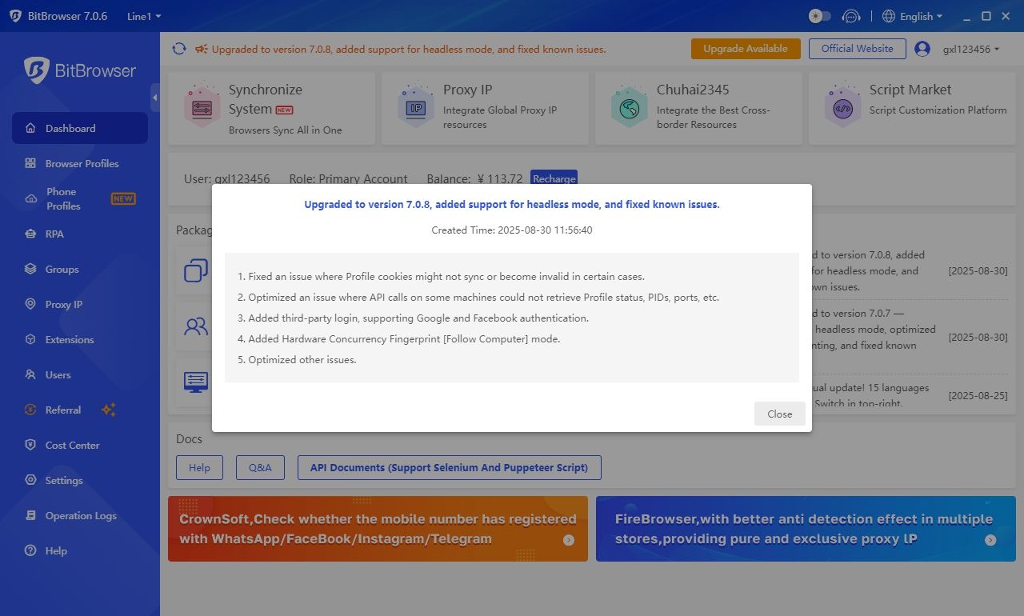Click the refresh icon beside announcement
The height and width of the screenshot is (616, 1024).
(x=179, y=49)
